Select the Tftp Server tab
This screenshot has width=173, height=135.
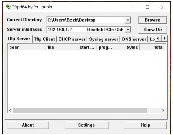(19, 39)
